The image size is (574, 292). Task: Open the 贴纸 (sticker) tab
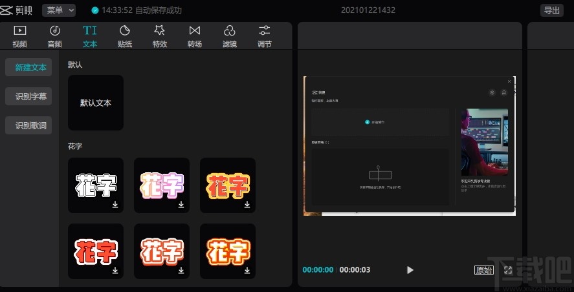tap(125, 37)
